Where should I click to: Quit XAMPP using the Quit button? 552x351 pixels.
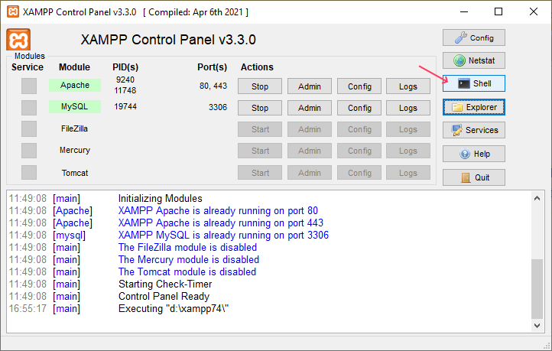point(473,177)
